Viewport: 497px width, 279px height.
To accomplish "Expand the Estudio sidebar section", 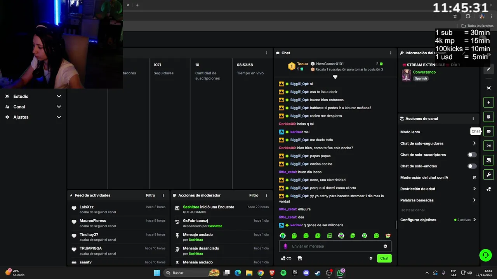I will click(x=33, y=96).
